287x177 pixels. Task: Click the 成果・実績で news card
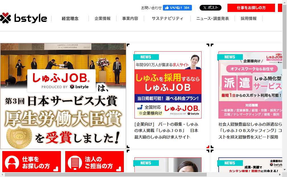pos(250,165)
